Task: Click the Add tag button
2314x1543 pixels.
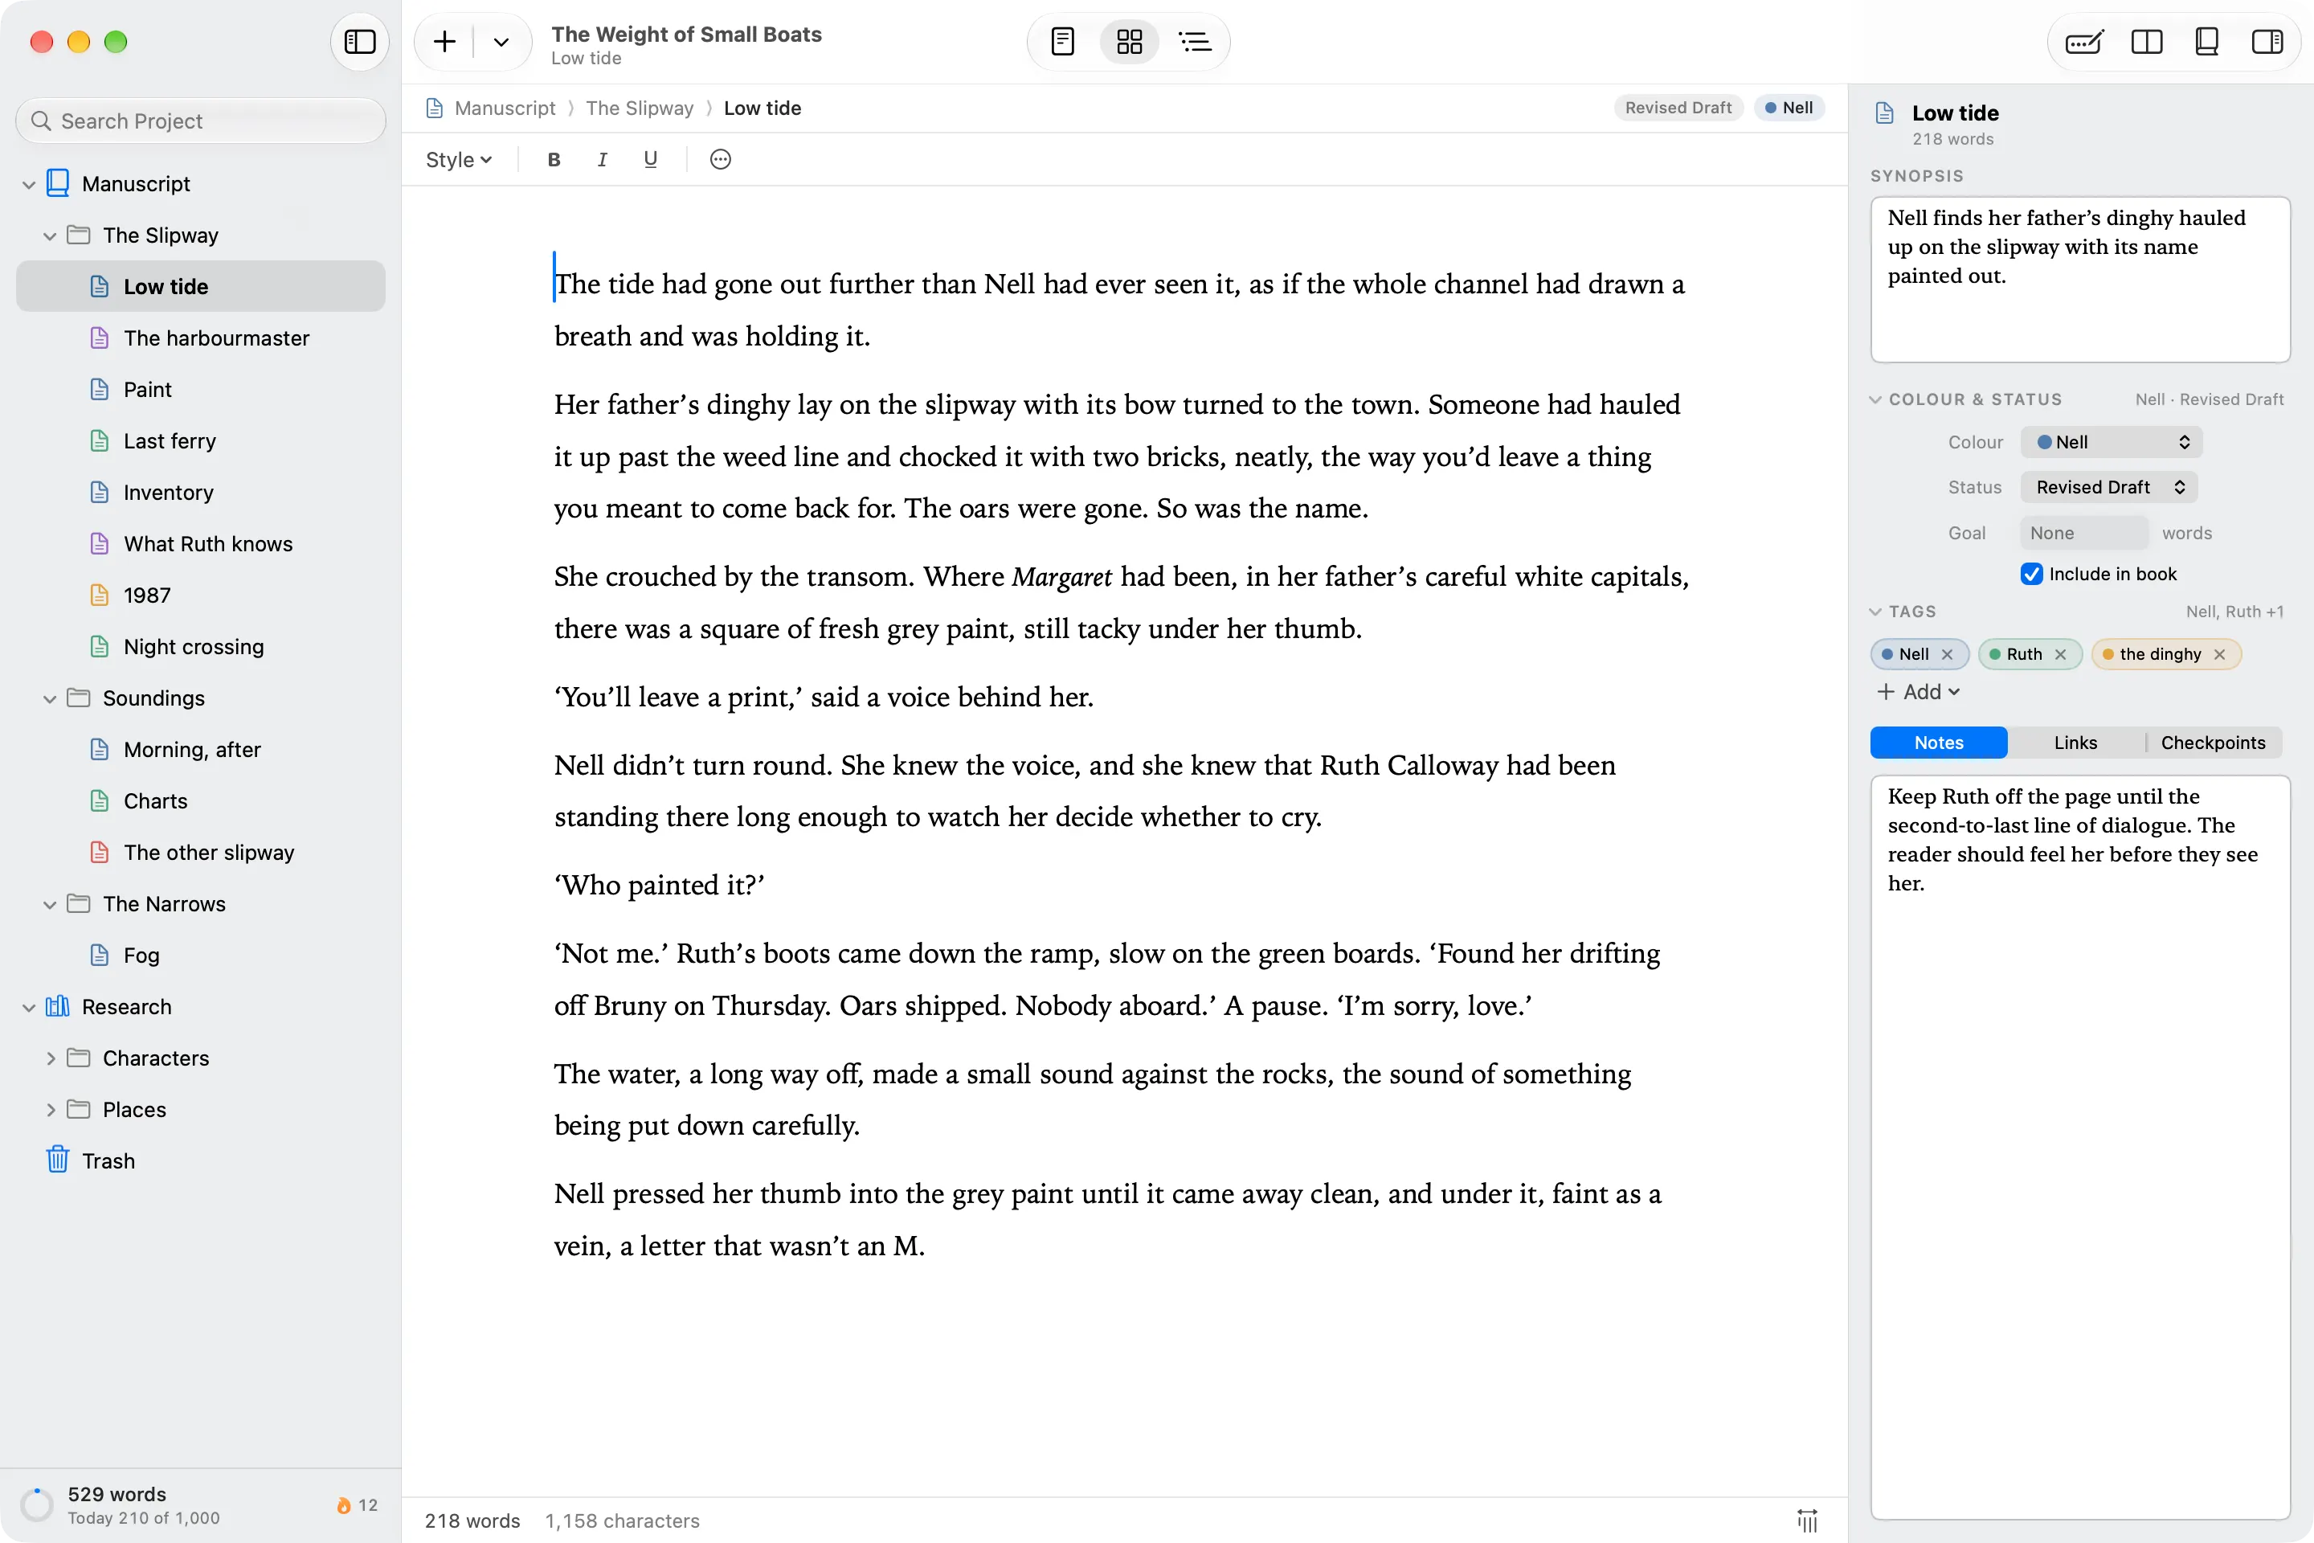Action: 1919,692
